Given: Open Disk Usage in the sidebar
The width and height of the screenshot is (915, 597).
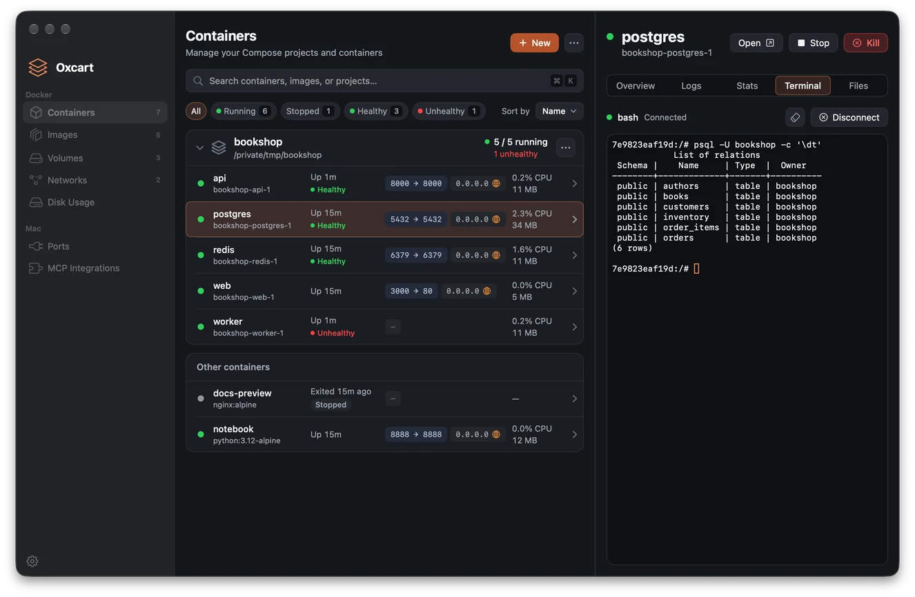Looking at the screenshot, I should 95,202.
